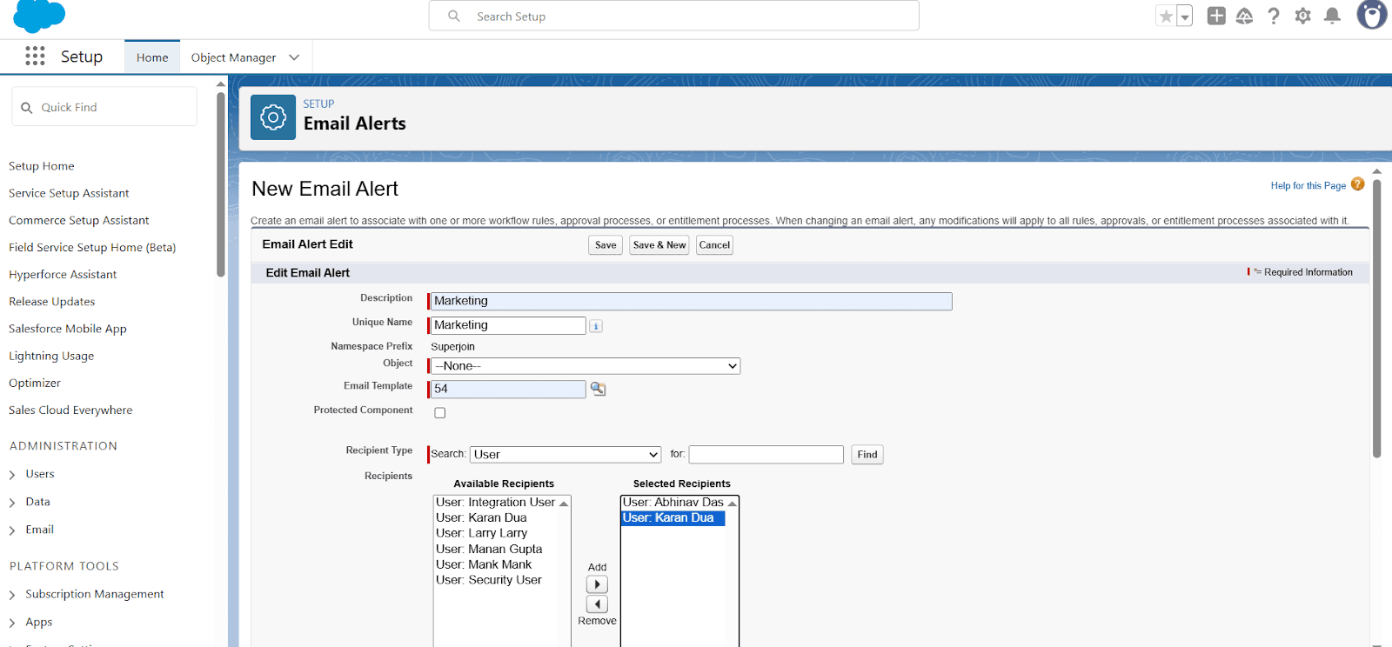Open Release Updates in the sidebar
Screen dimensions: 1392x647
point(52,302)
